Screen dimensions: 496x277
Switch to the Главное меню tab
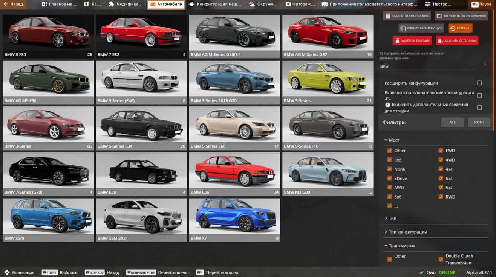(59, 5)
